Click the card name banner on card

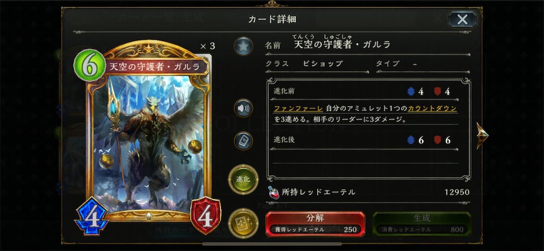coord(155,66)
